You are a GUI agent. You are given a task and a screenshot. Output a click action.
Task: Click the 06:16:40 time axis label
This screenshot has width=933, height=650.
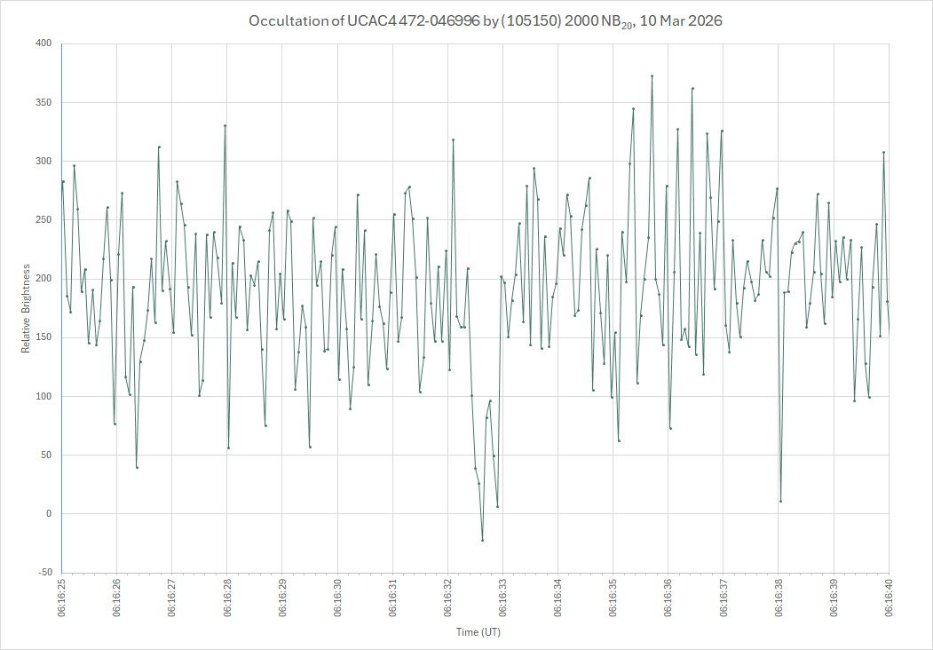[889, 598]
